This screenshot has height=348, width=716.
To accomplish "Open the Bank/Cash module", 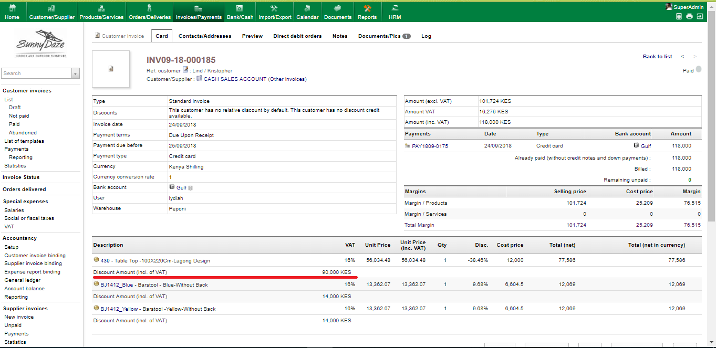I will coord(240,12).
